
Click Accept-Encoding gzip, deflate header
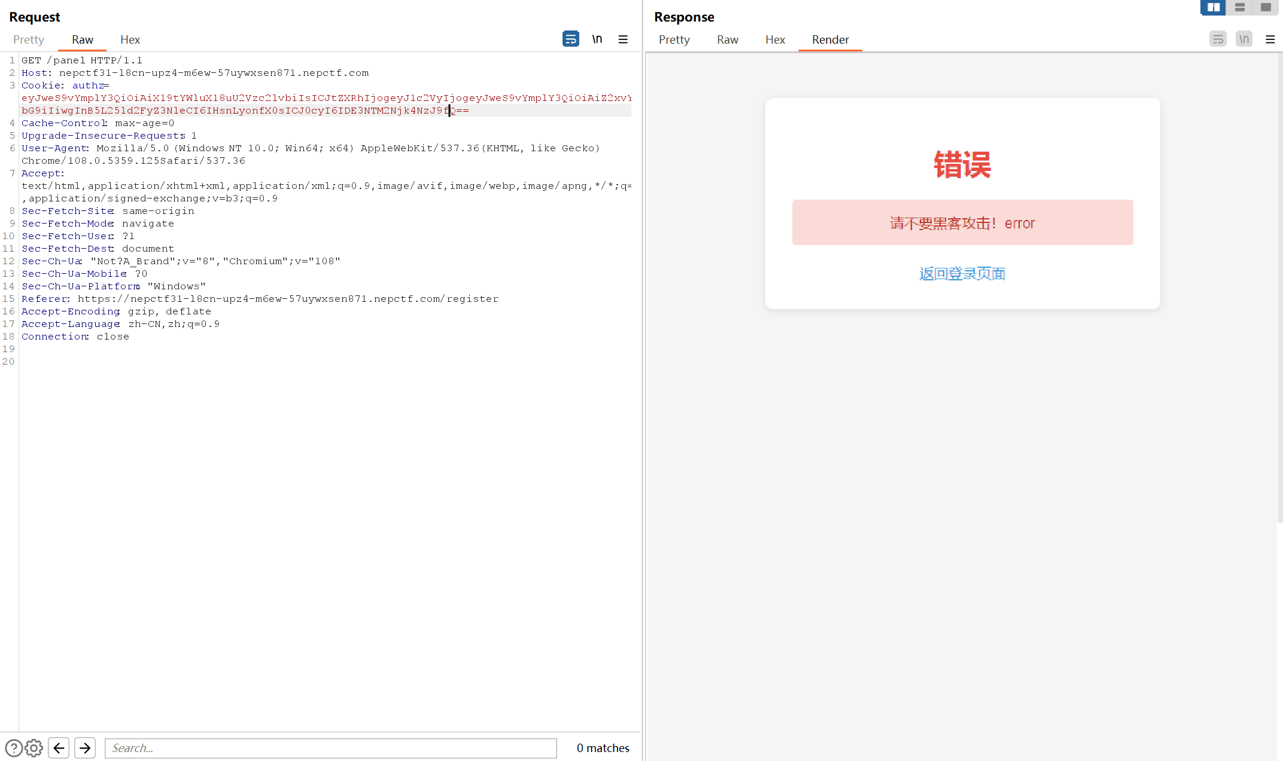(116, 311)
